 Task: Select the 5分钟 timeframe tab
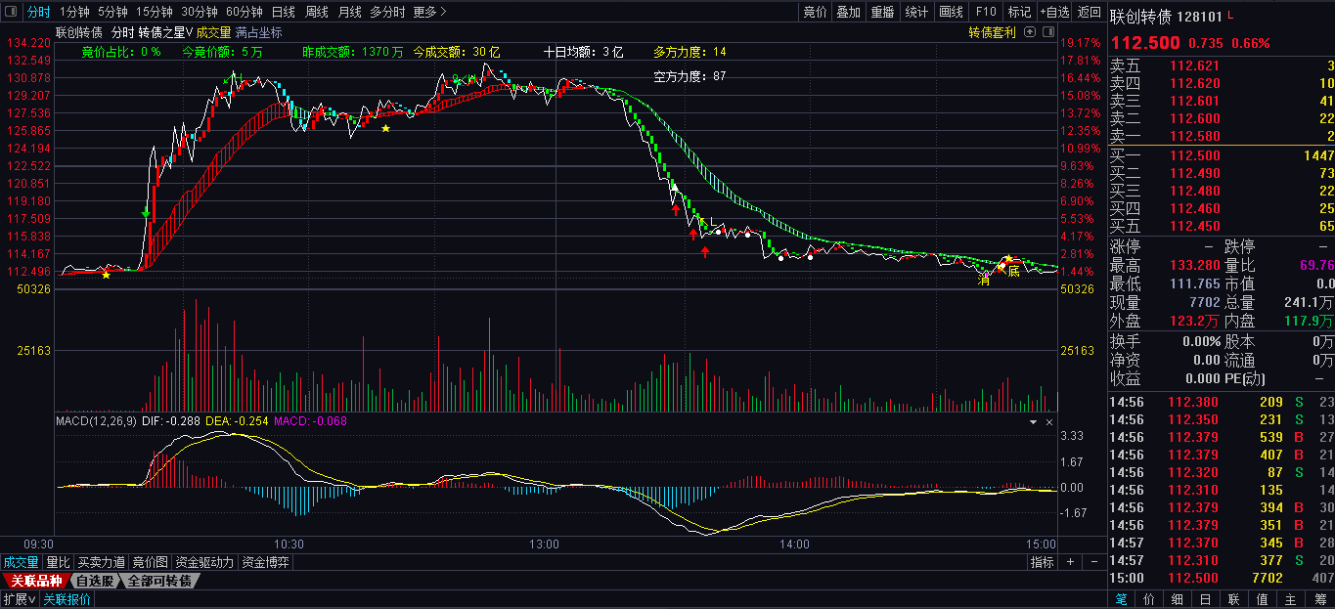point(112,12)
